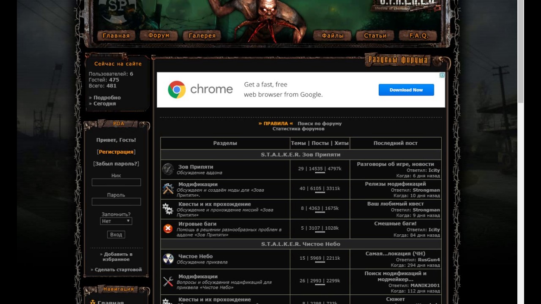541x304 pixels.
Task: Click Download Now in Chrome ad
Action: [406, 90]
